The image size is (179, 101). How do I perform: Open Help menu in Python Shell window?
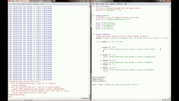pyautogui.click(x=42, y=4)
